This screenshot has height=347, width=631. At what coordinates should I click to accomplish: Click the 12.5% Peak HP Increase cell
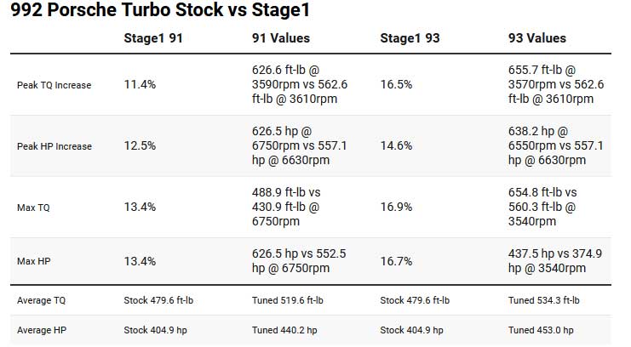(x=140, y=146)
